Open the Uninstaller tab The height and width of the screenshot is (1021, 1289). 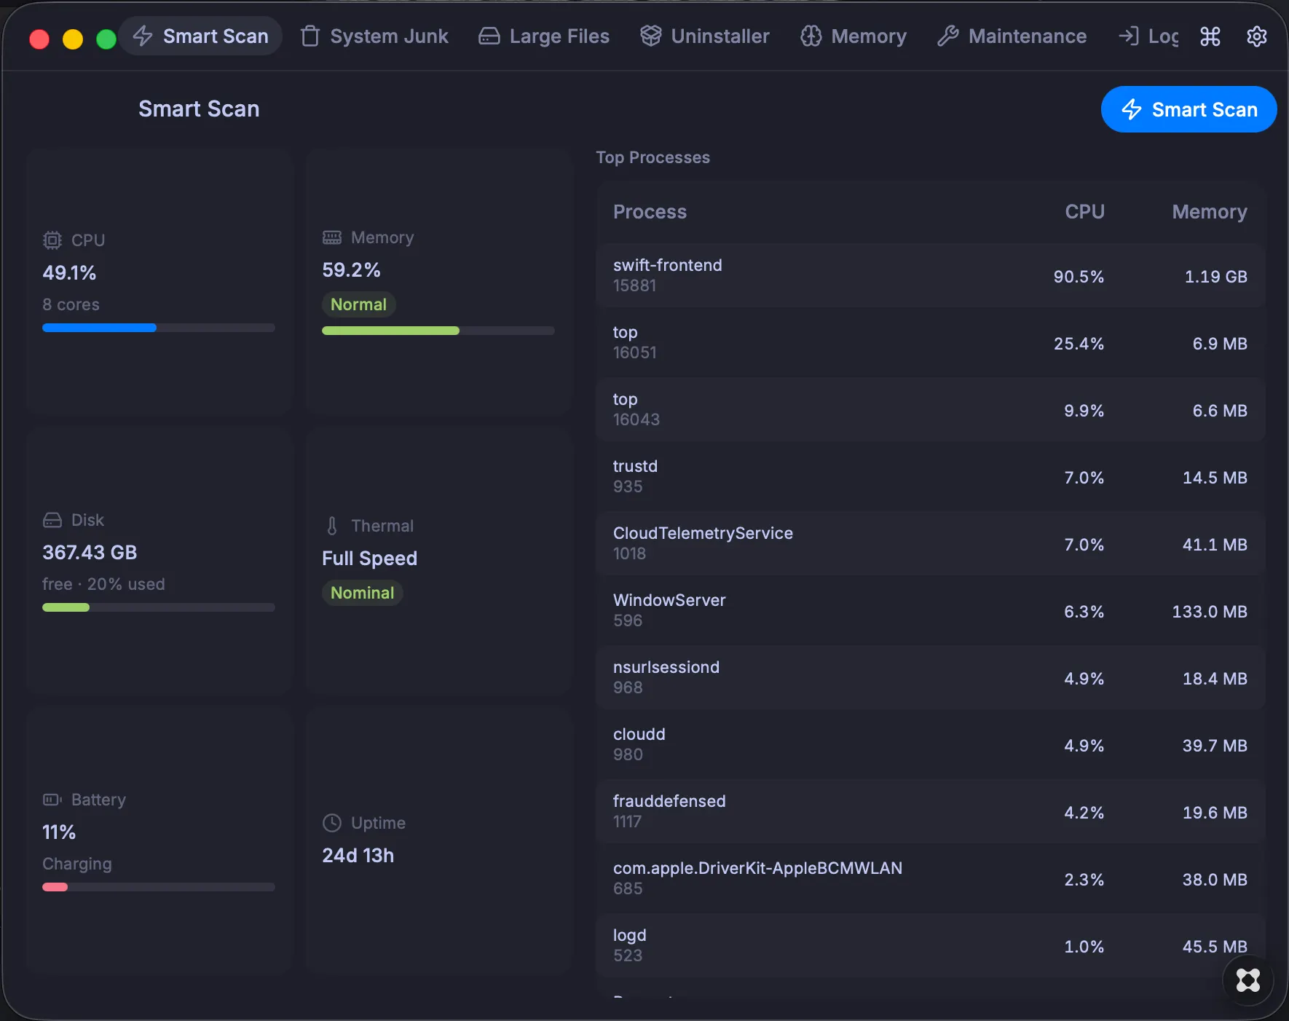[704, 36]
